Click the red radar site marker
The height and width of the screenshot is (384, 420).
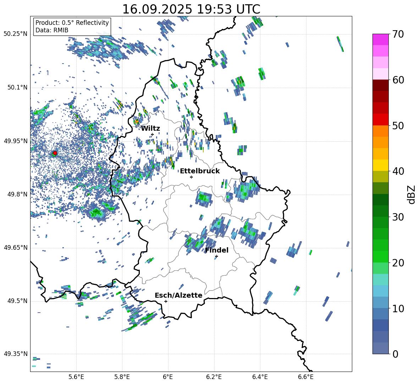pyautogui.click(x=55, y=153)
